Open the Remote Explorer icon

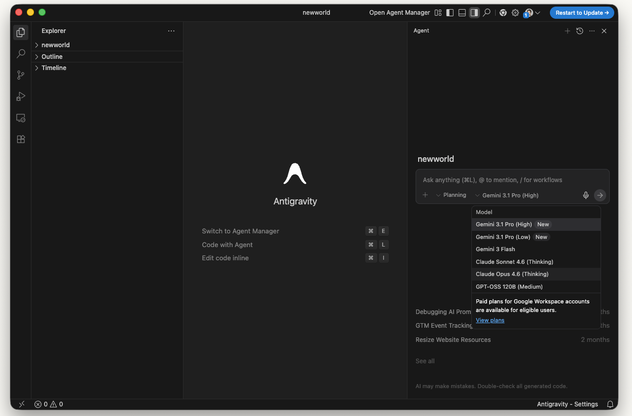[x=21, y=118]
